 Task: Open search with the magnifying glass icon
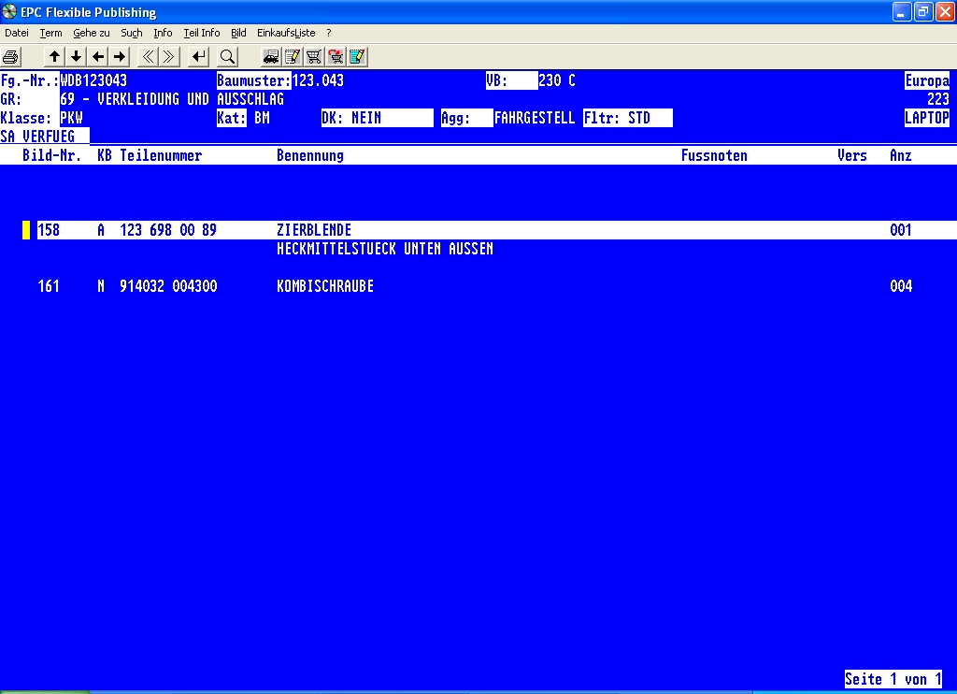[227, 57]
